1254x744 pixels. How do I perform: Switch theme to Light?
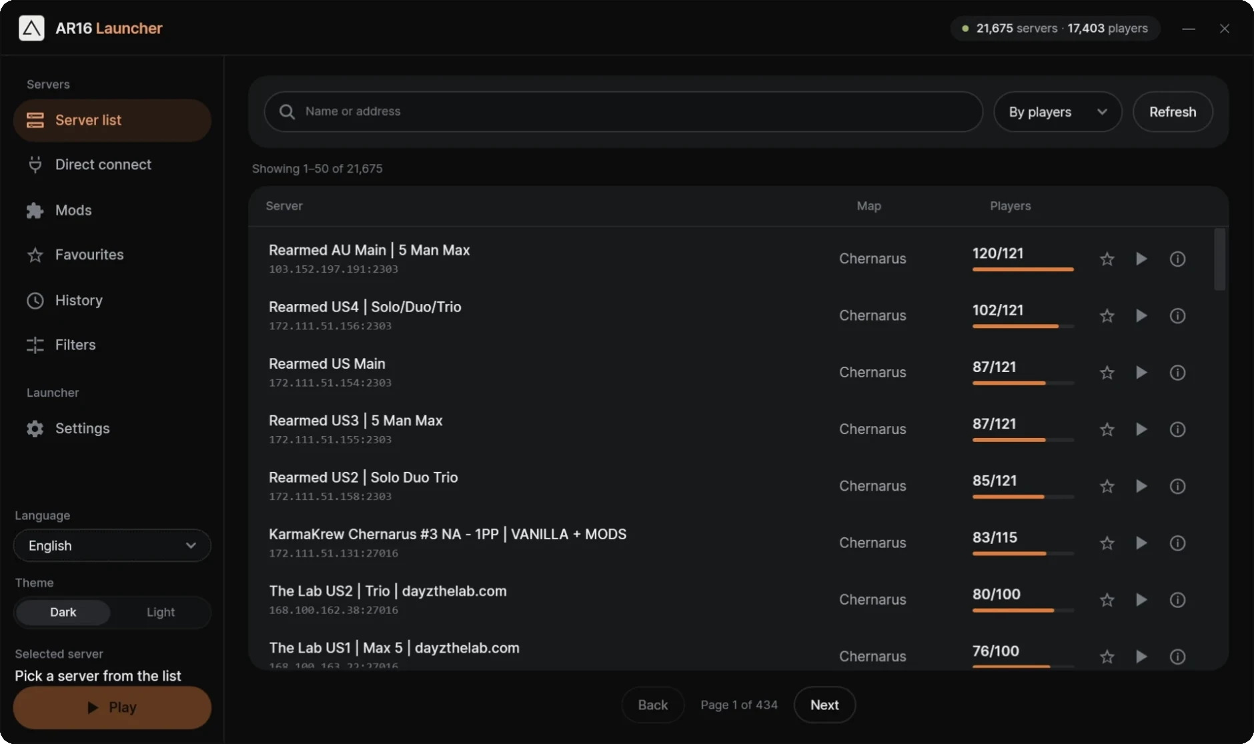161,612
